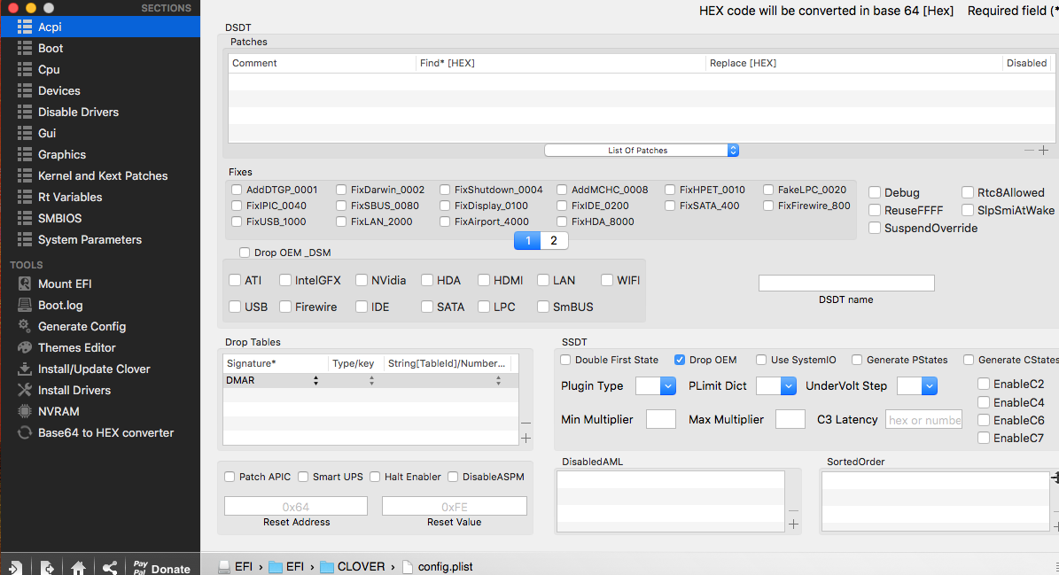The height and width of the screenshot is (575, 1059).
Task: Open the Themes Editor tool
Action: tap(76, 347)
